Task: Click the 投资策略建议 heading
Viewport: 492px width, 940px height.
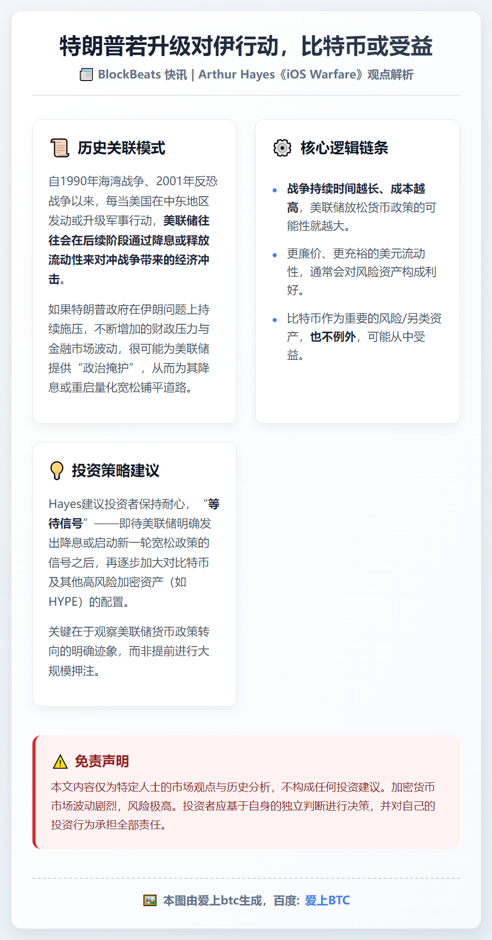Action: 116,471
